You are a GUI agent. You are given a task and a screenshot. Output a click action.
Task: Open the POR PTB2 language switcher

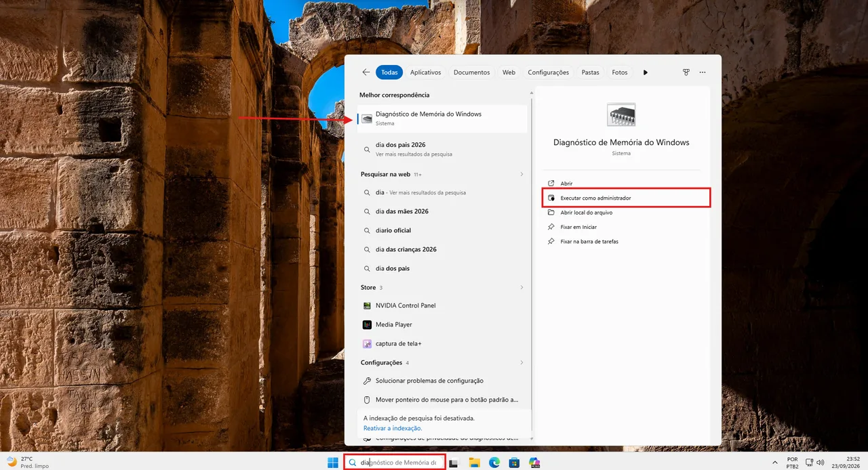click(x=792, y=463)
